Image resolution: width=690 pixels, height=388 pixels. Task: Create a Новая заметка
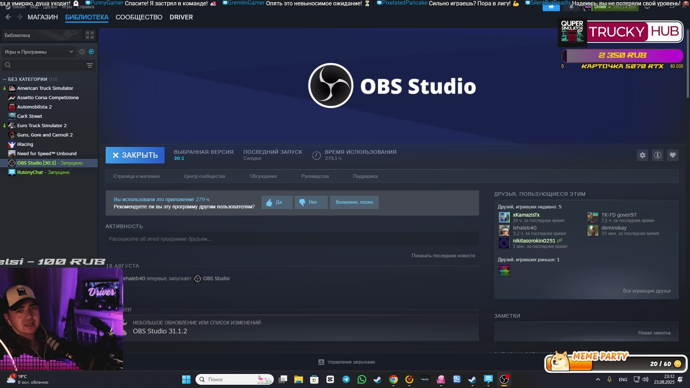654,333
